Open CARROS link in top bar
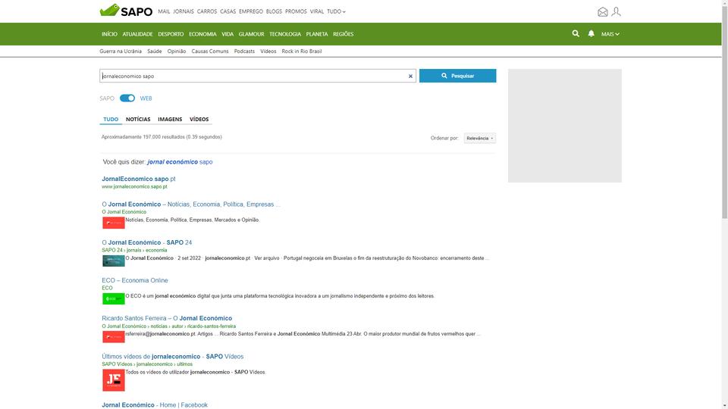Viewport: 728px width, 409px height. 206,11
